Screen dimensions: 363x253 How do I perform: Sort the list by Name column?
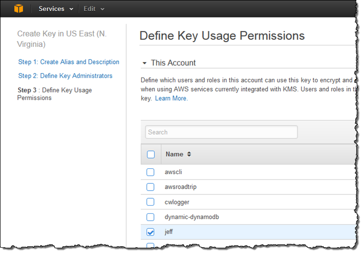pos(189,154)
